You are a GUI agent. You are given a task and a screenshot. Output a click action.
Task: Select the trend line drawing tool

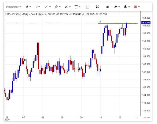coord(46,7)
